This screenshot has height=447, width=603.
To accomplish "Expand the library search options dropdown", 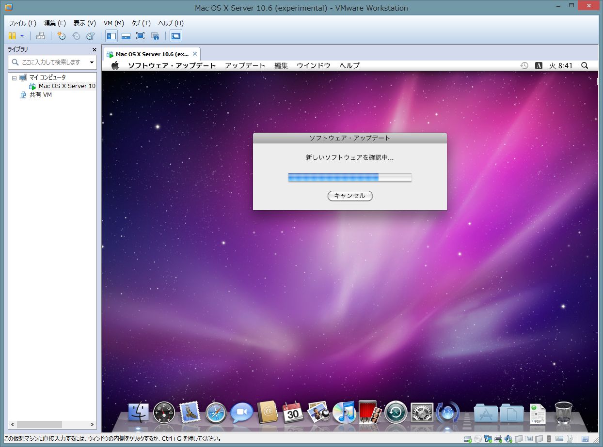I will coord(92,62).
